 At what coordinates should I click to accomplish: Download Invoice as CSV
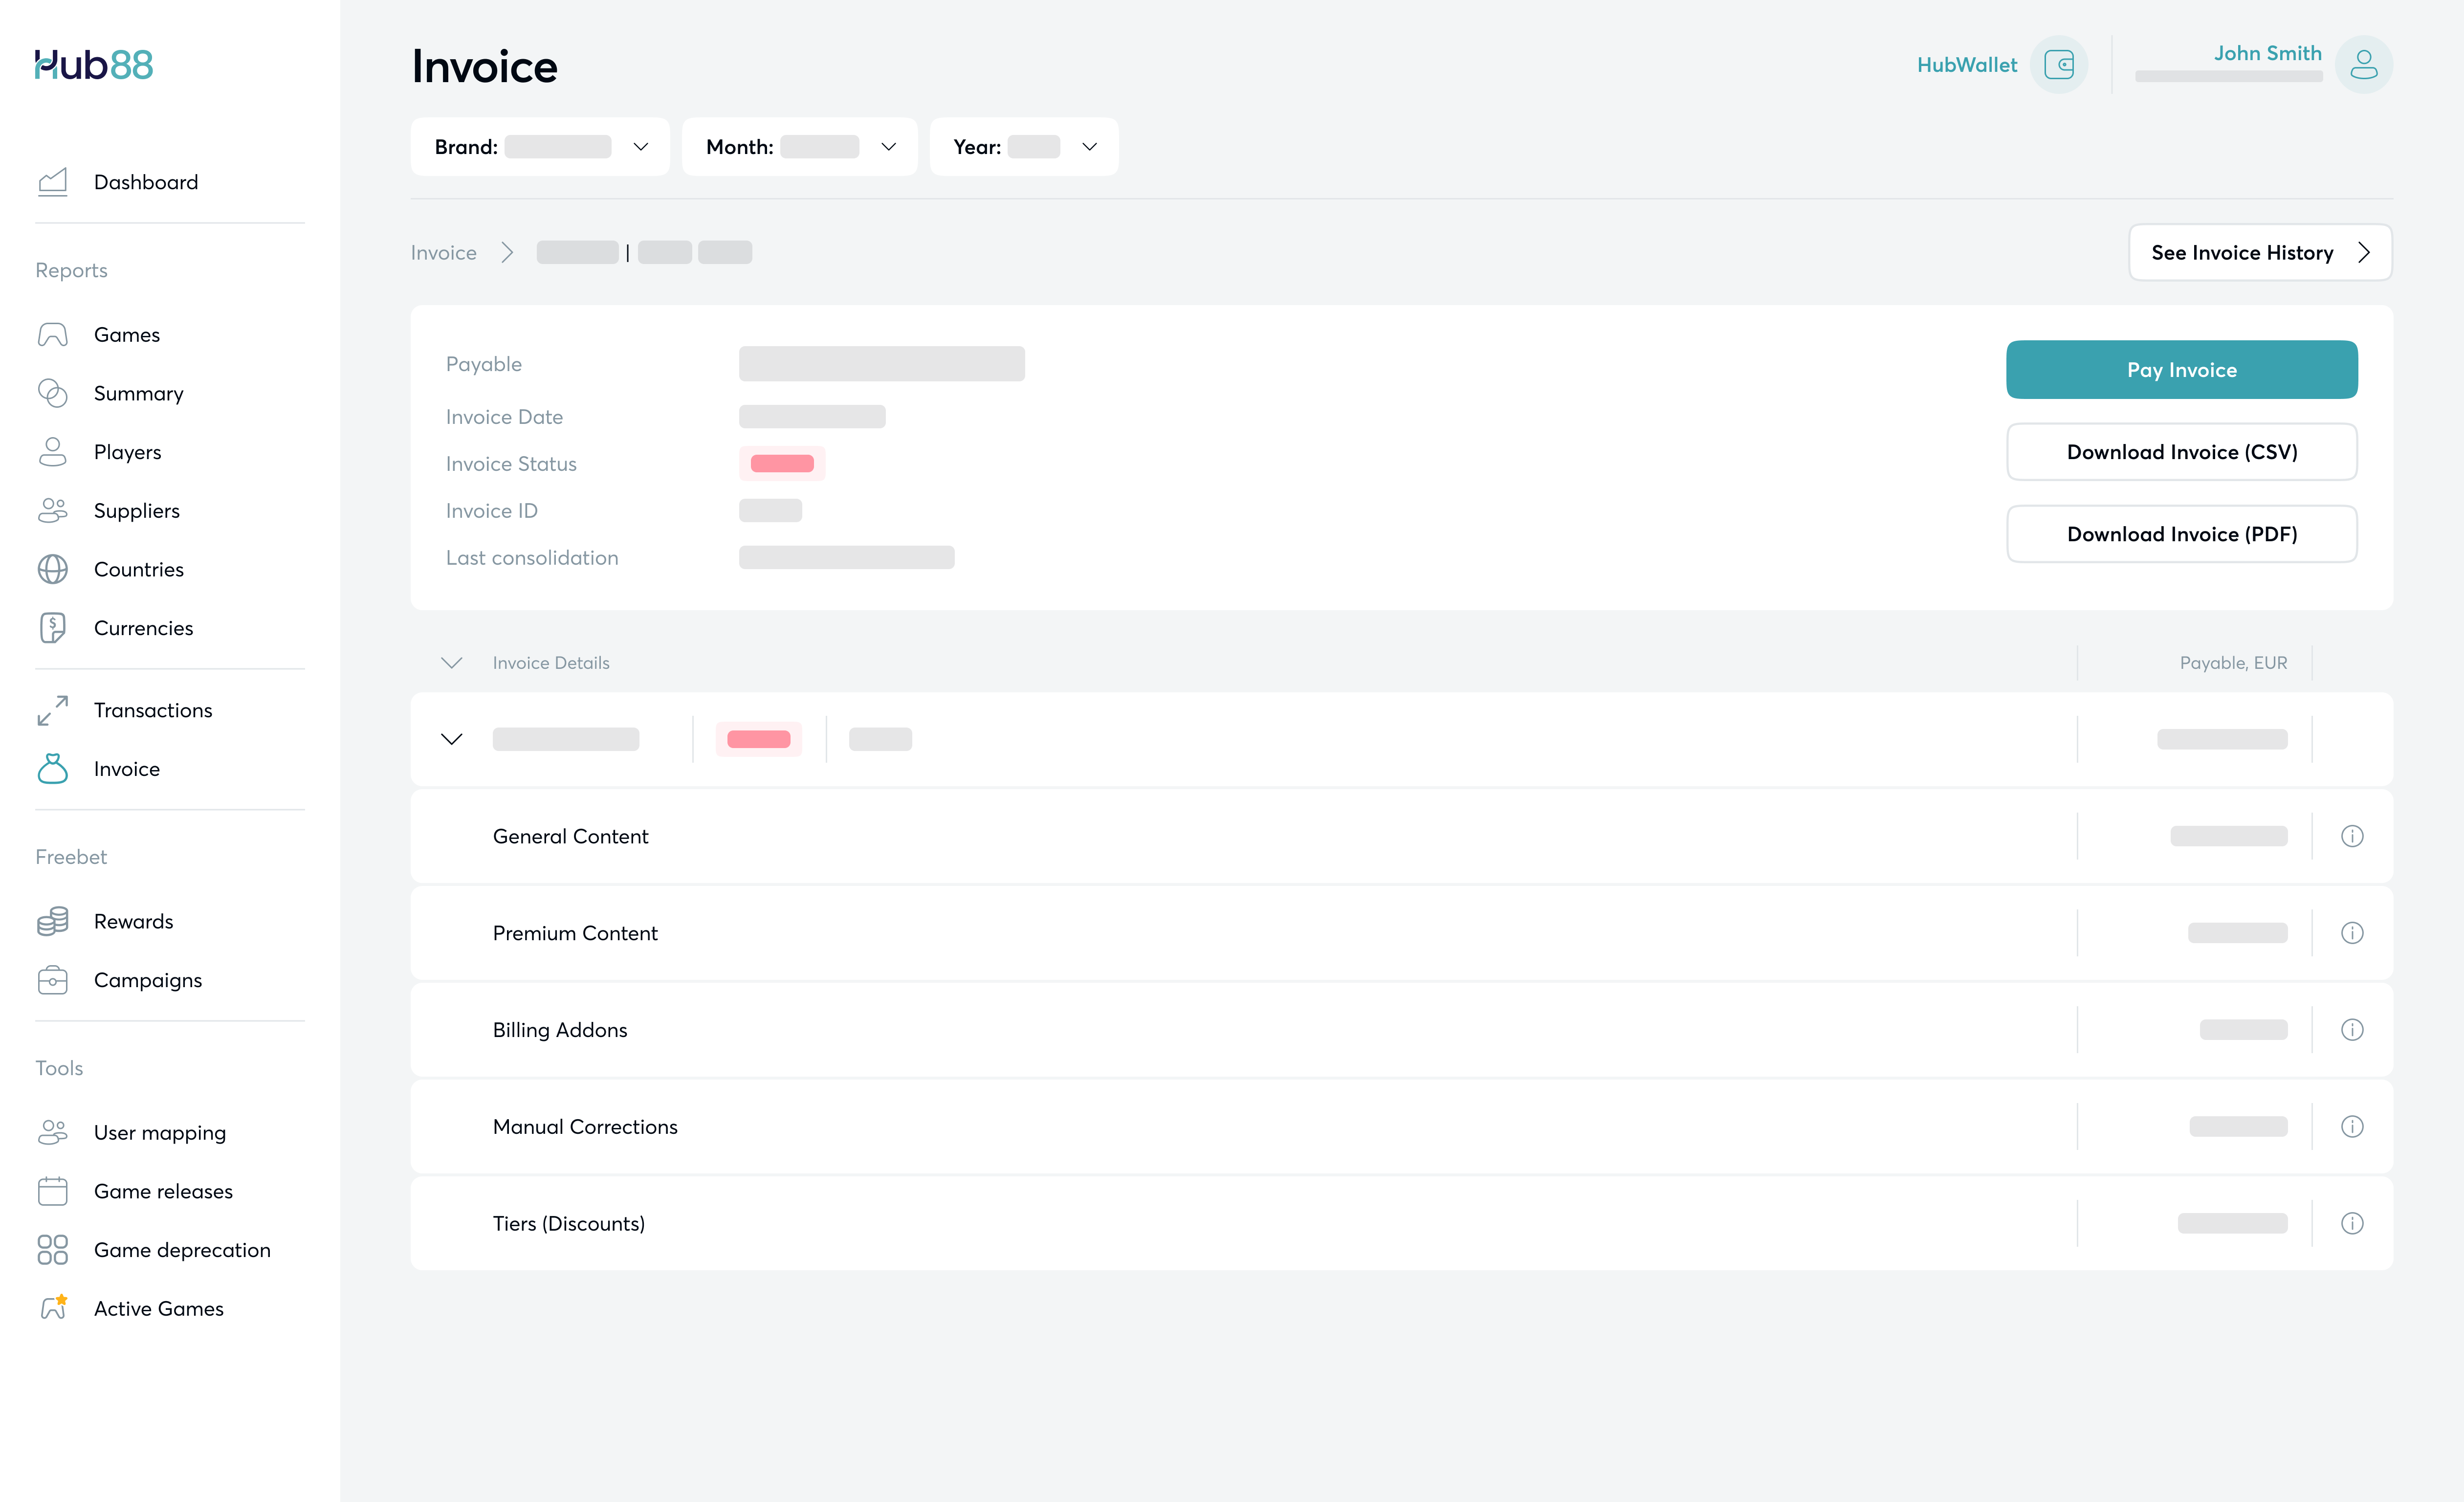pyautogui.click(x=2181, y=452)
